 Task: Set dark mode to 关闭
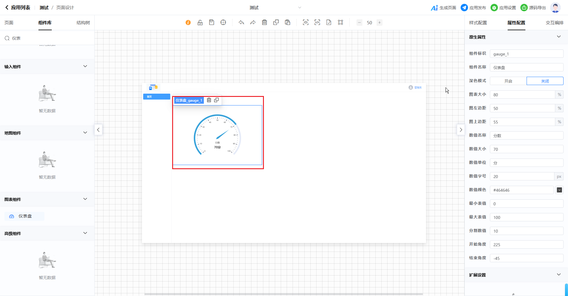point(545,81)
